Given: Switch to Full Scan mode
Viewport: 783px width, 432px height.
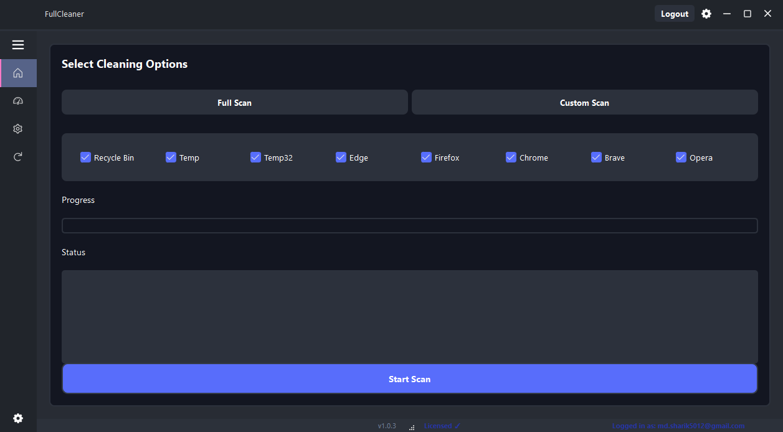Looking at the screenshot, I should point(234,103).
